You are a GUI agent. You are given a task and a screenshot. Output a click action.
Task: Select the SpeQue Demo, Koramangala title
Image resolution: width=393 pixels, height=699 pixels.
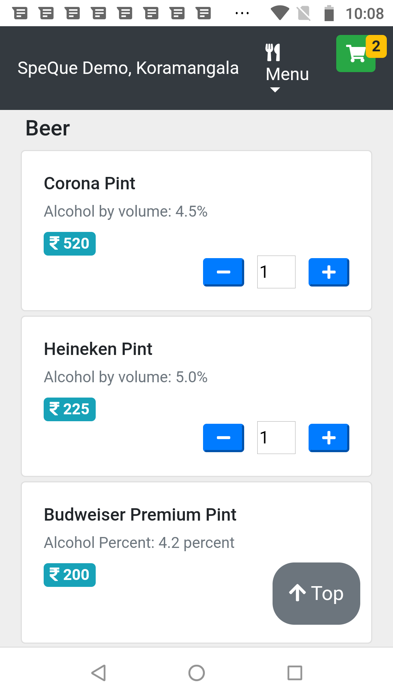pyautogui.click(x=128, y=68)
